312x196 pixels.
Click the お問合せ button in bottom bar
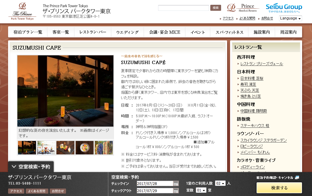(58, 191)
